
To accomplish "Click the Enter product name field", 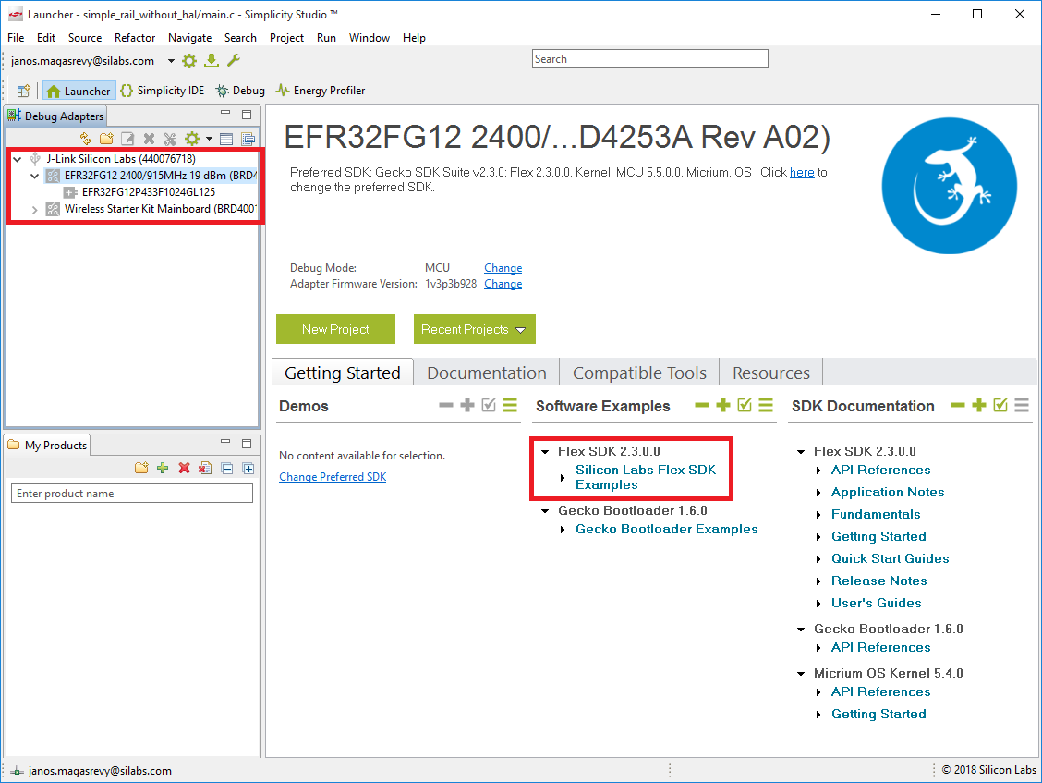I will (132, 494).
